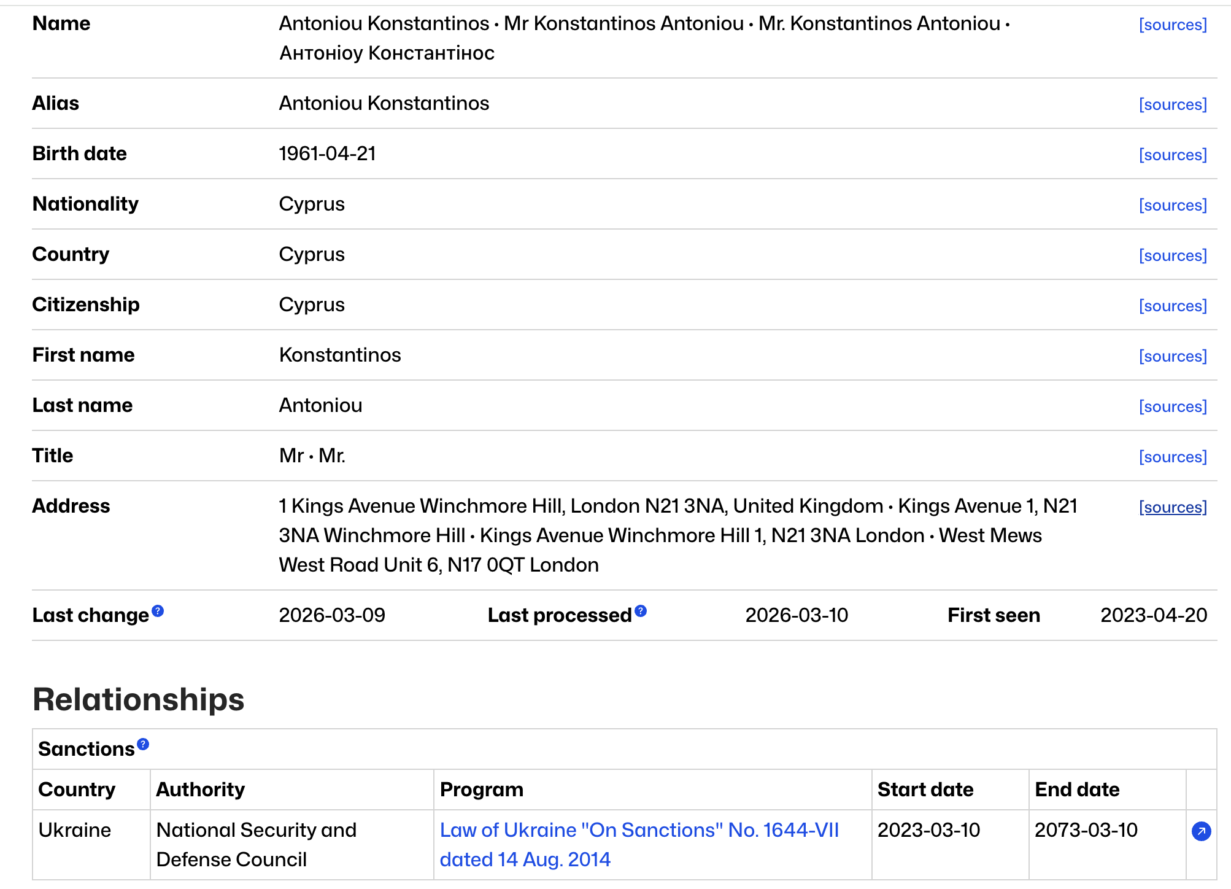Show sources for Birth date
This screenshot has width=1231, height=889.
coord(1172,155)
